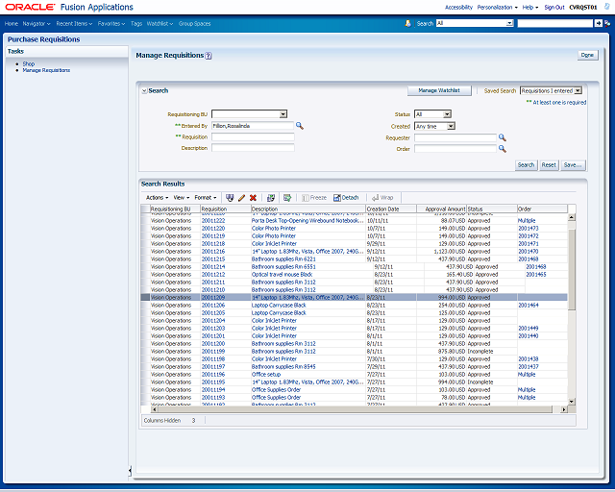Click the notification bell icon in header
Screen dimensions: 615x492
click(x=407, y=23)
